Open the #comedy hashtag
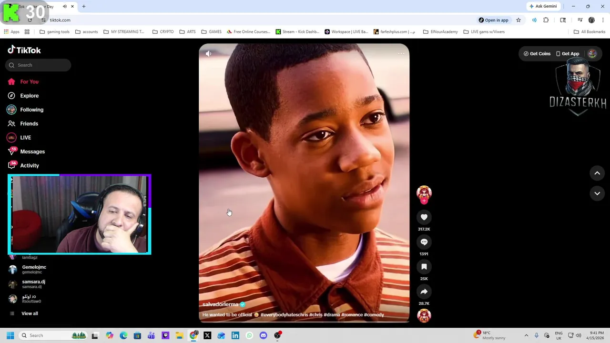This screenshot has height=343, width=610. click(x=374, y=315)
